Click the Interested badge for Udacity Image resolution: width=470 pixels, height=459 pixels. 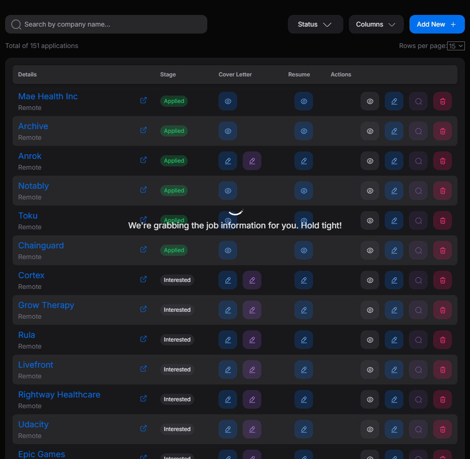(x=177, y=429)
